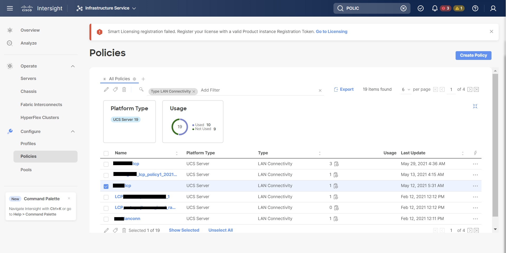Add a new tab with plus icon
506x253 pixels.
143,79
